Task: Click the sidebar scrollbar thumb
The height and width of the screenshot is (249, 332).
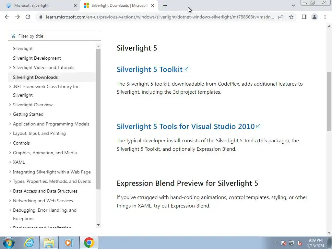Action: pos(98,119)
